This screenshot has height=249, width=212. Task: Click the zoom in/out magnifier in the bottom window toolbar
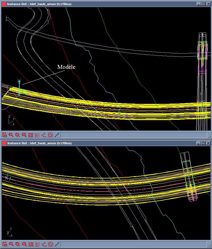click(18, 244)
